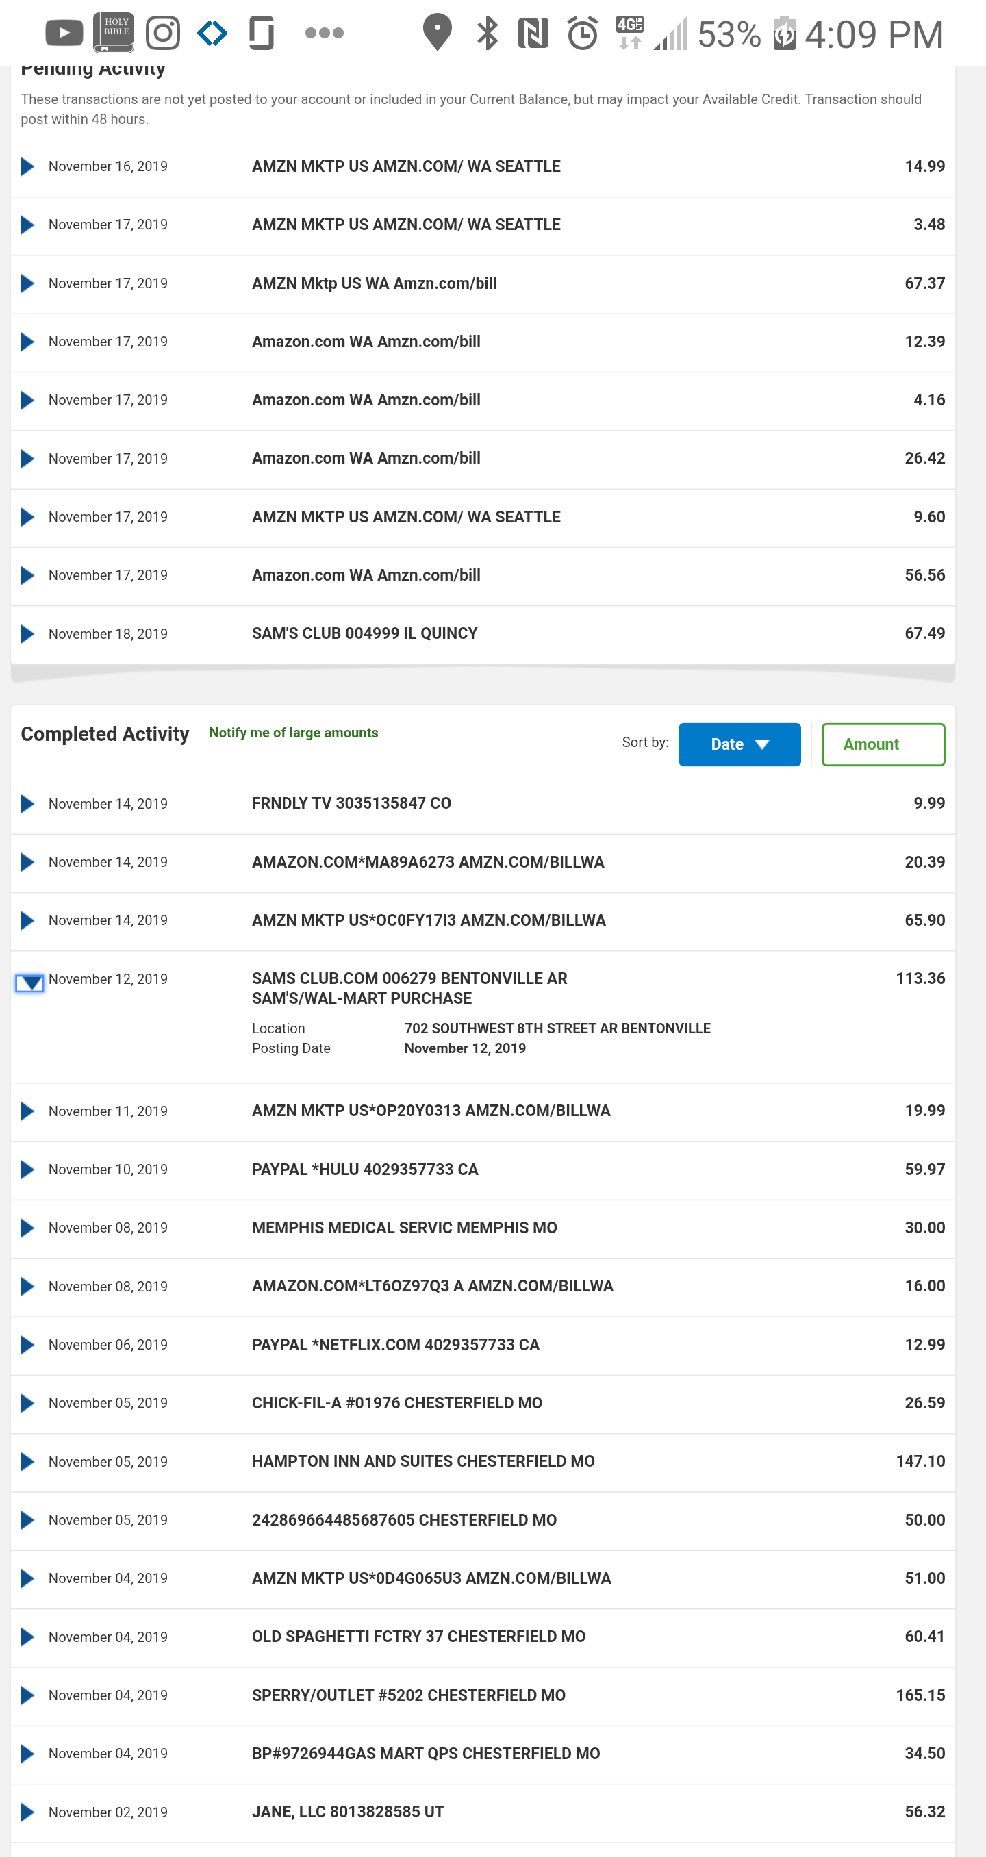Tap the Bluetooth status icon

coord(488,33)
